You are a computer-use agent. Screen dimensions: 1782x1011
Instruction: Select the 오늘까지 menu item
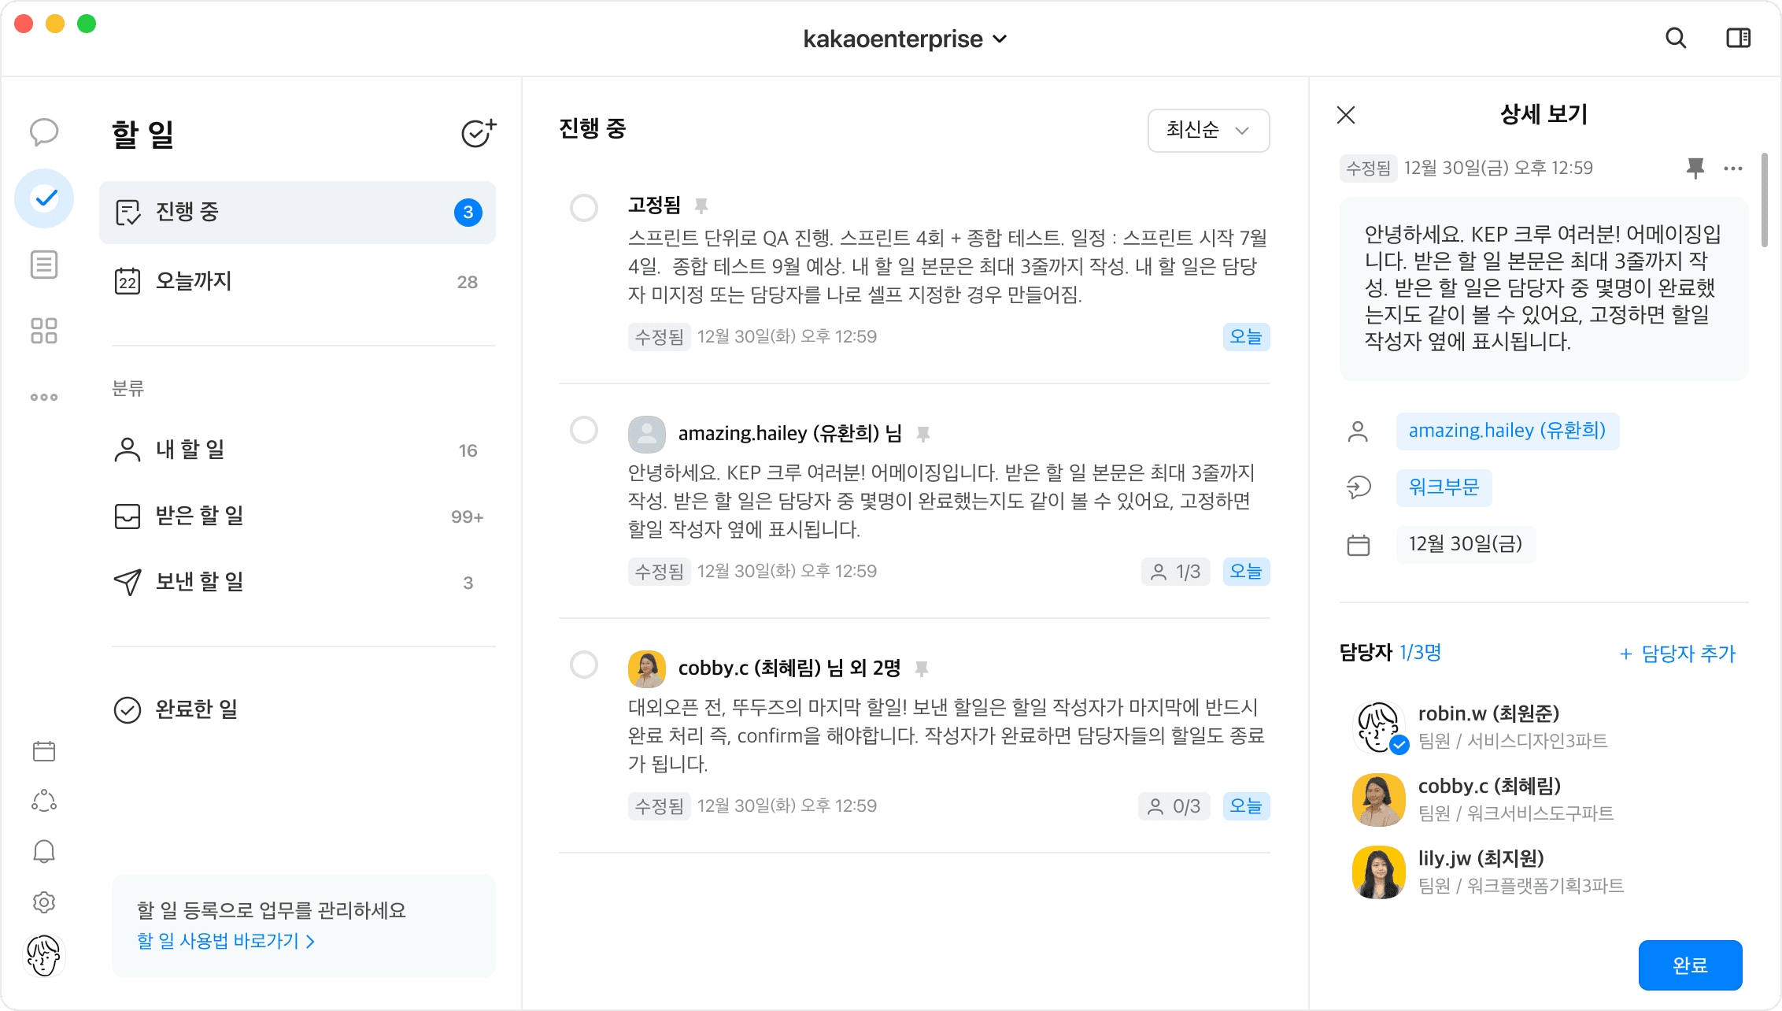[298, 281]
